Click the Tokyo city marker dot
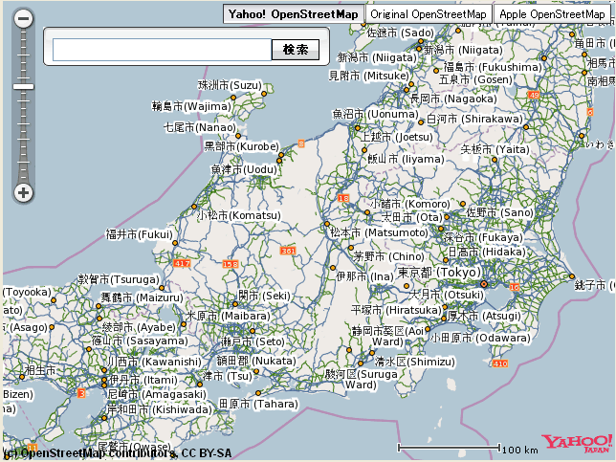 [484, 284]
